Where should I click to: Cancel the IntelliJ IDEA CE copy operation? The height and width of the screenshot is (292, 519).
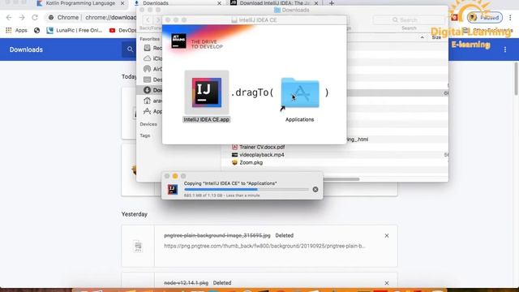pos(315,189)
